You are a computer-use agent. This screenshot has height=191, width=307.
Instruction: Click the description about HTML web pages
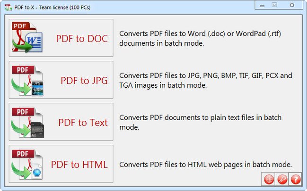206,165
